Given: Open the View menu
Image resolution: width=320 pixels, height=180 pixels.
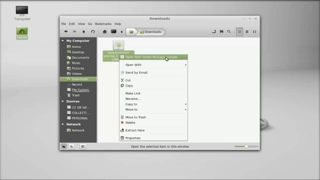Looking at the screenshot, I should tap(81, 24).
